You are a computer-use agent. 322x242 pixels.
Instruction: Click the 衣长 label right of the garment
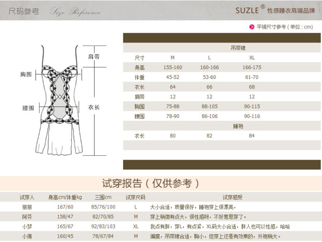(94, 107)
